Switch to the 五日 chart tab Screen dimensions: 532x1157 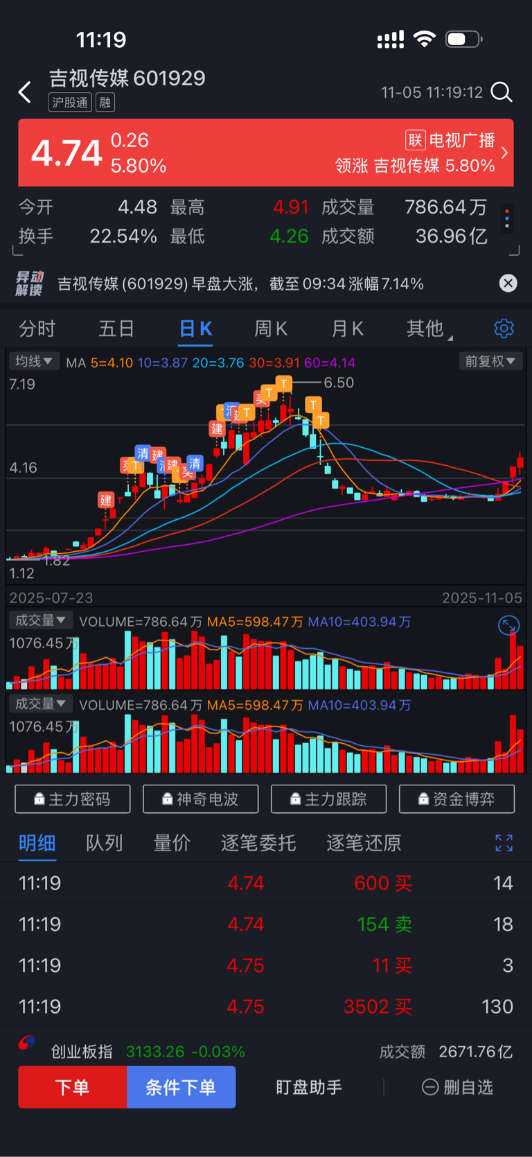point(116,329)
